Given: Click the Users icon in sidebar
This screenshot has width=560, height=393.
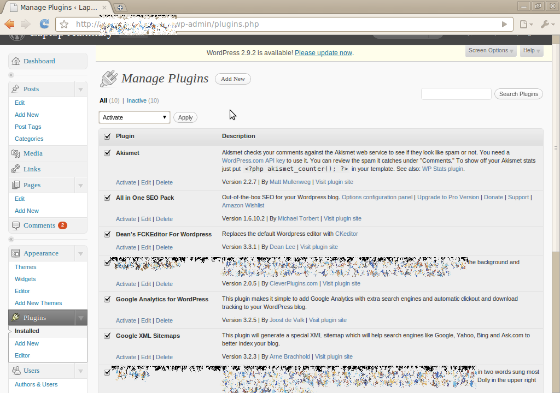Looking at the screenshot, I should point(16,371).
